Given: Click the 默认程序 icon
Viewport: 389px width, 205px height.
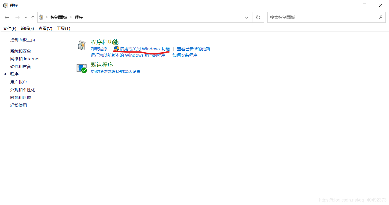Looking at the screenshot, I should [82, 68].
